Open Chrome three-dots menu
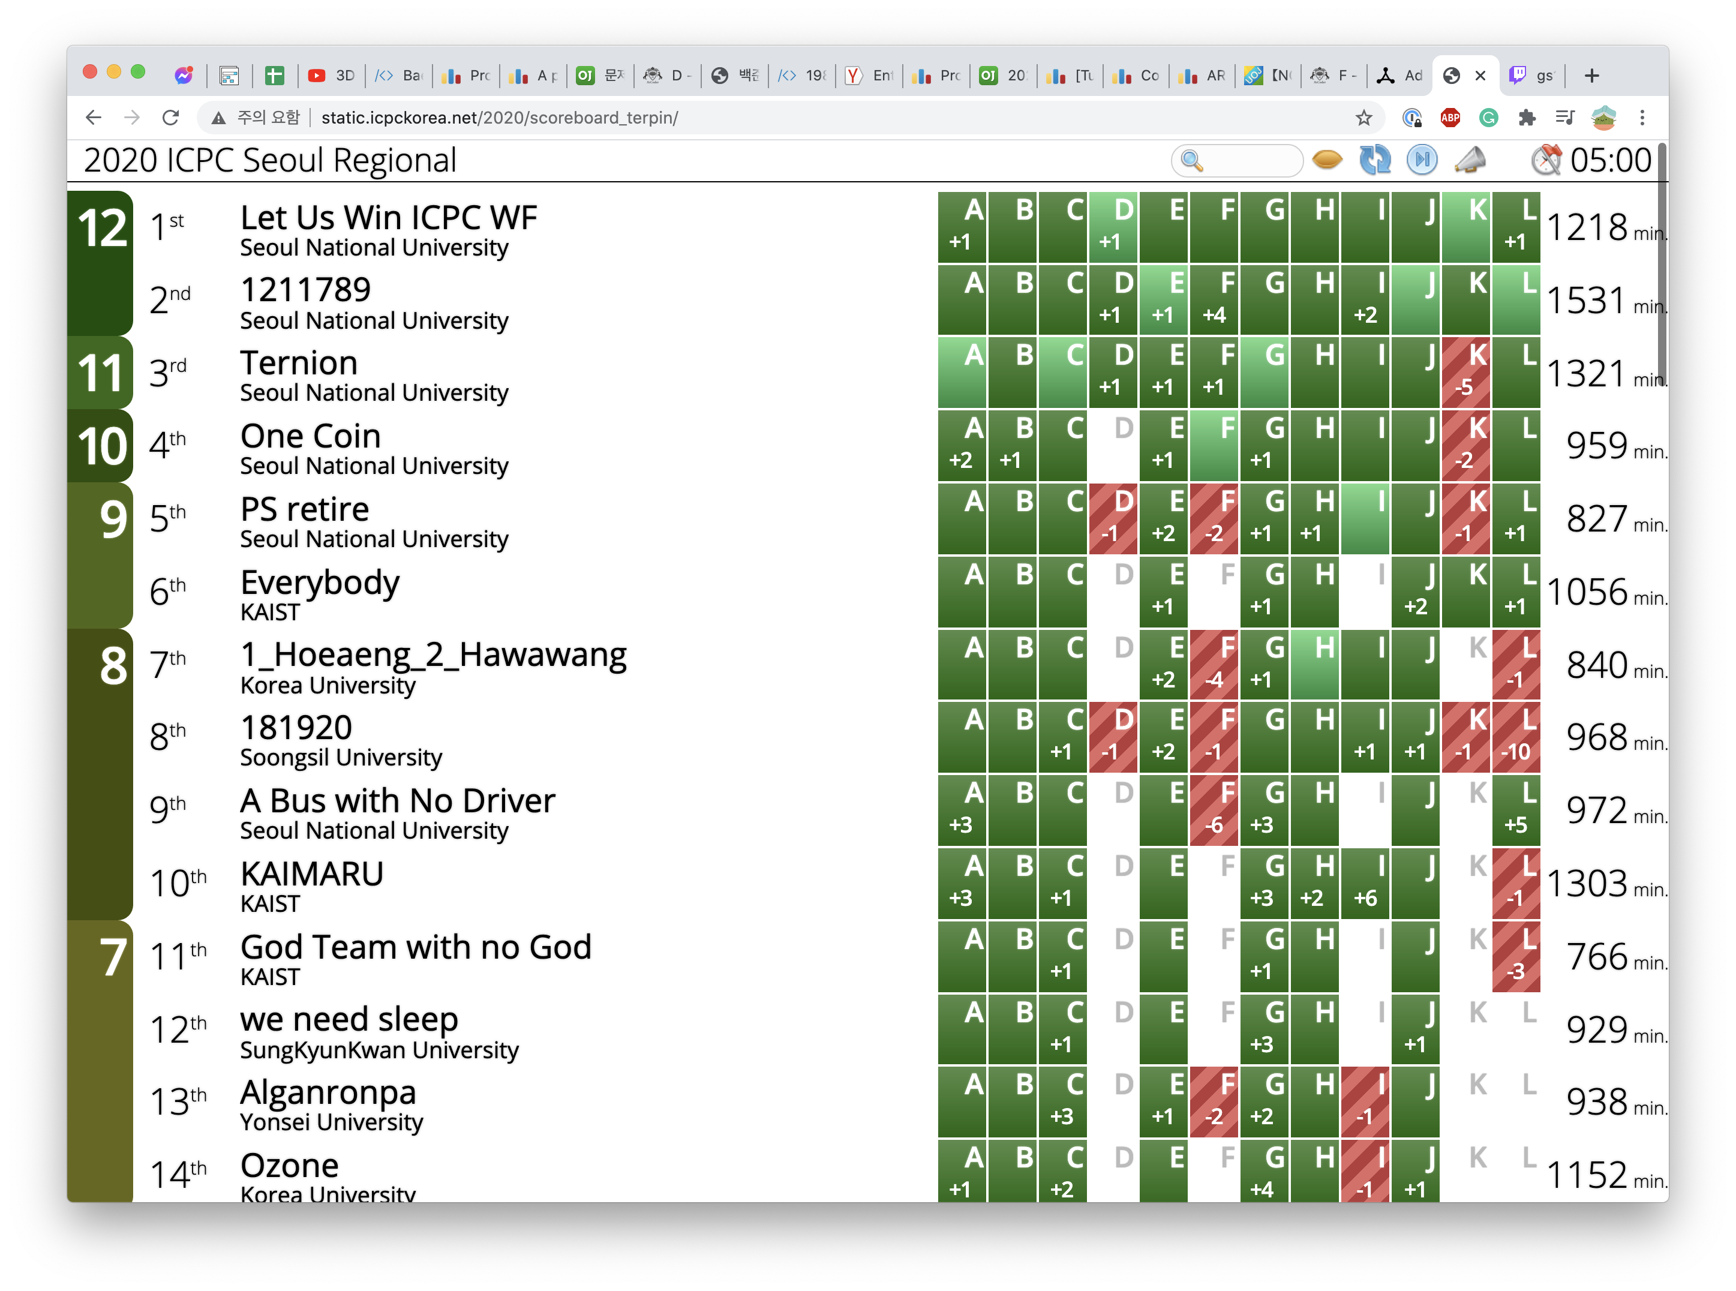This screenshot has width=1736, height=1291. (x=1642, y=118)
